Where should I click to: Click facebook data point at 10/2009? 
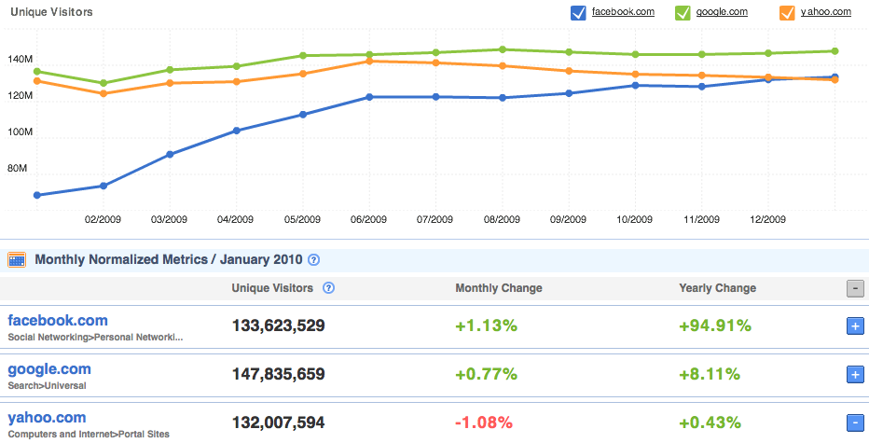(x=635, y=86)
